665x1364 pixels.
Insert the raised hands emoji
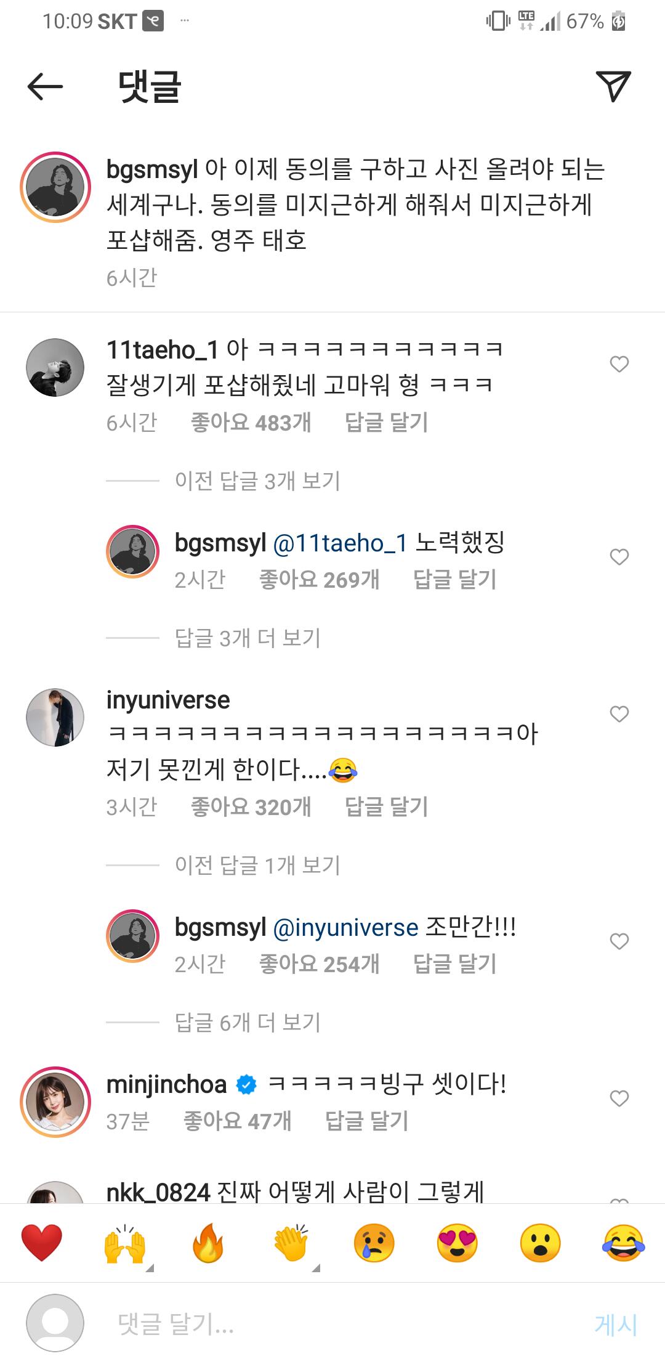(125, 1243)
